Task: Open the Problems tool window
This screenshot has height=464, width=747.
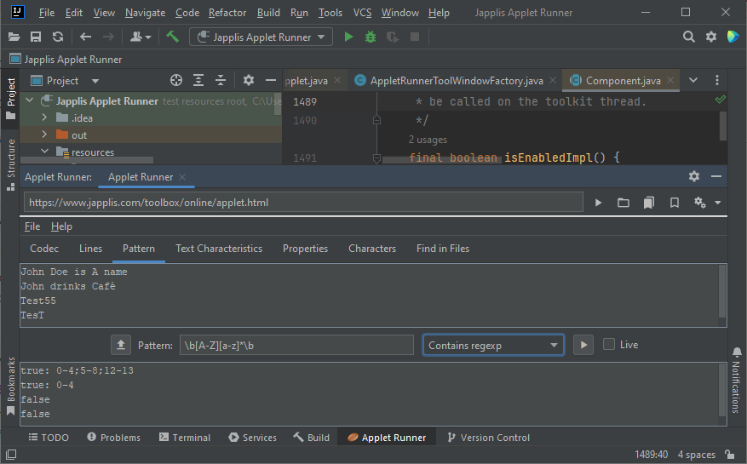Action: (114, 438)
